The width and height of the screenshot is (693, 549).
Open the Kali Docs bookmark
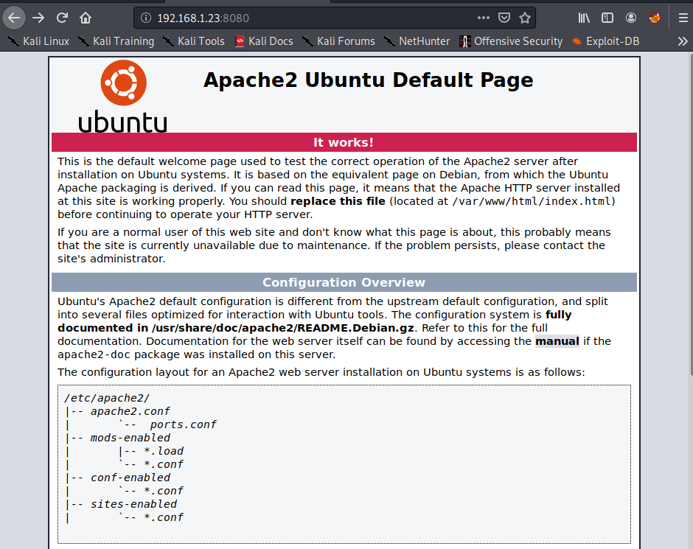264,41
